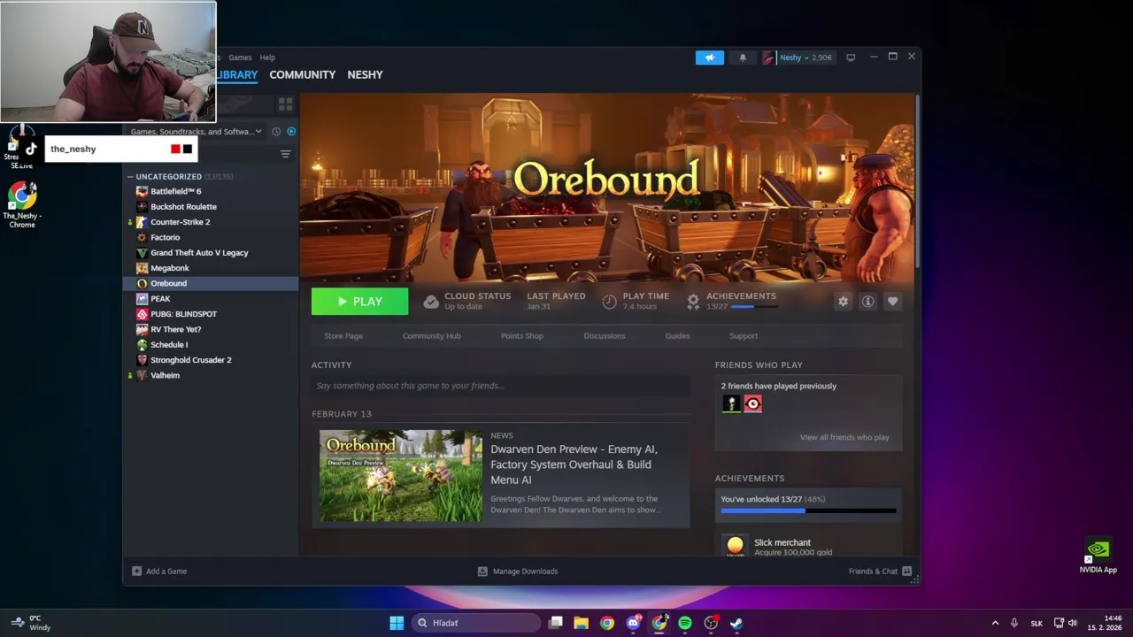Click the recent activity clock filter icon
Image resolution: width=1133 pixels, height=637 pixels.
pyautogui.click(x=276, y=132)
